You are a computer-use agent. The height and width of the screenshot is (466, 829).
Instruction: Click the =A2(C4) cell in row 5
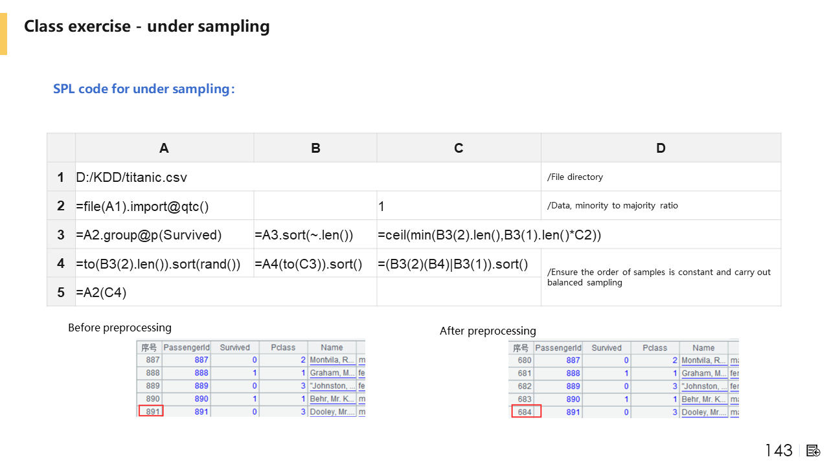(102, 293)
